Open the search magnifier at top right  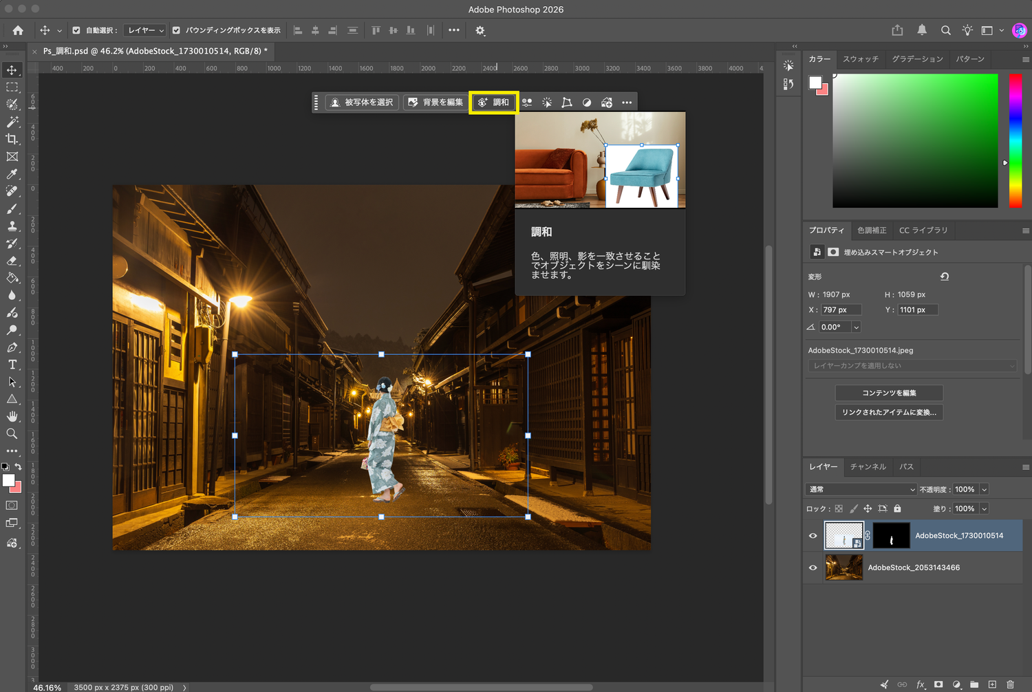[946, 30]
